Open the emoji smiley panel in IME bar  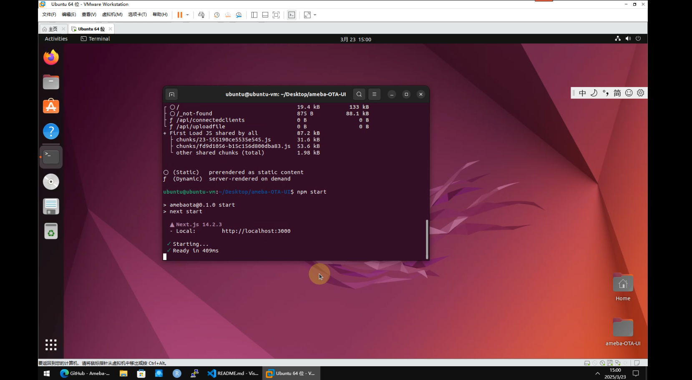tap(629, 93)
